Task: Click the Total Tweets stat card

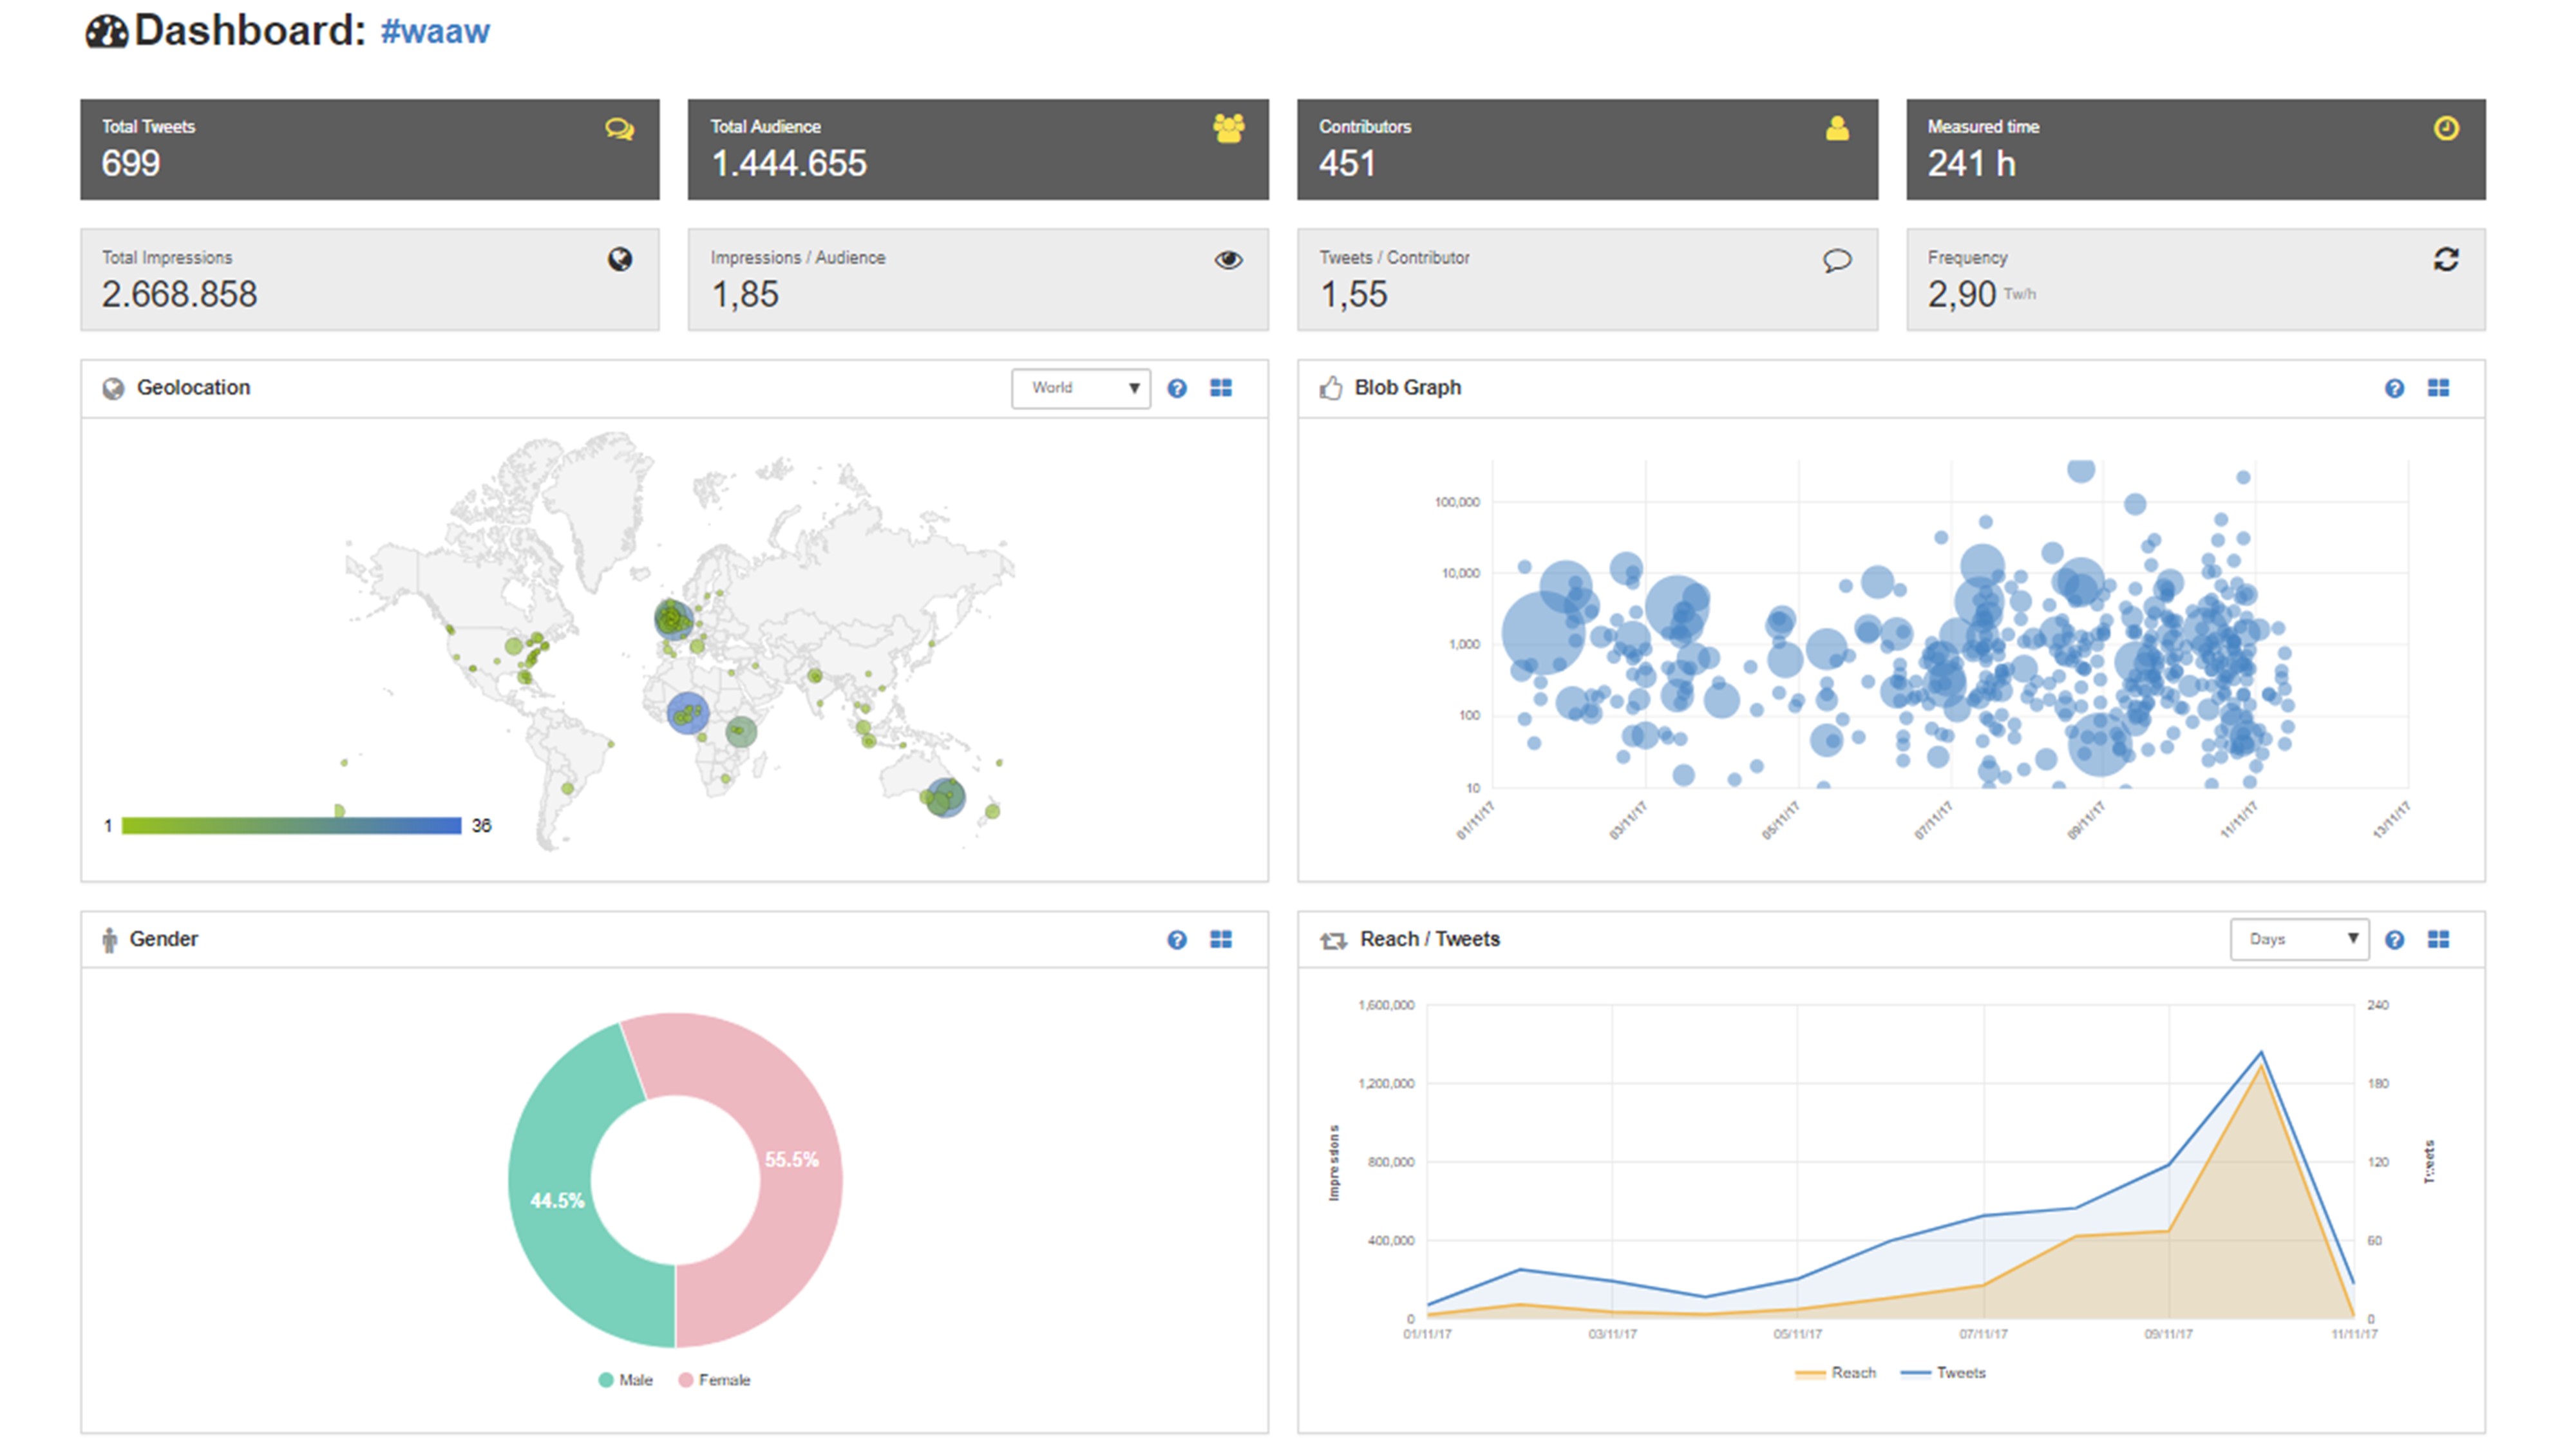Action: click(x=370, y=149)
